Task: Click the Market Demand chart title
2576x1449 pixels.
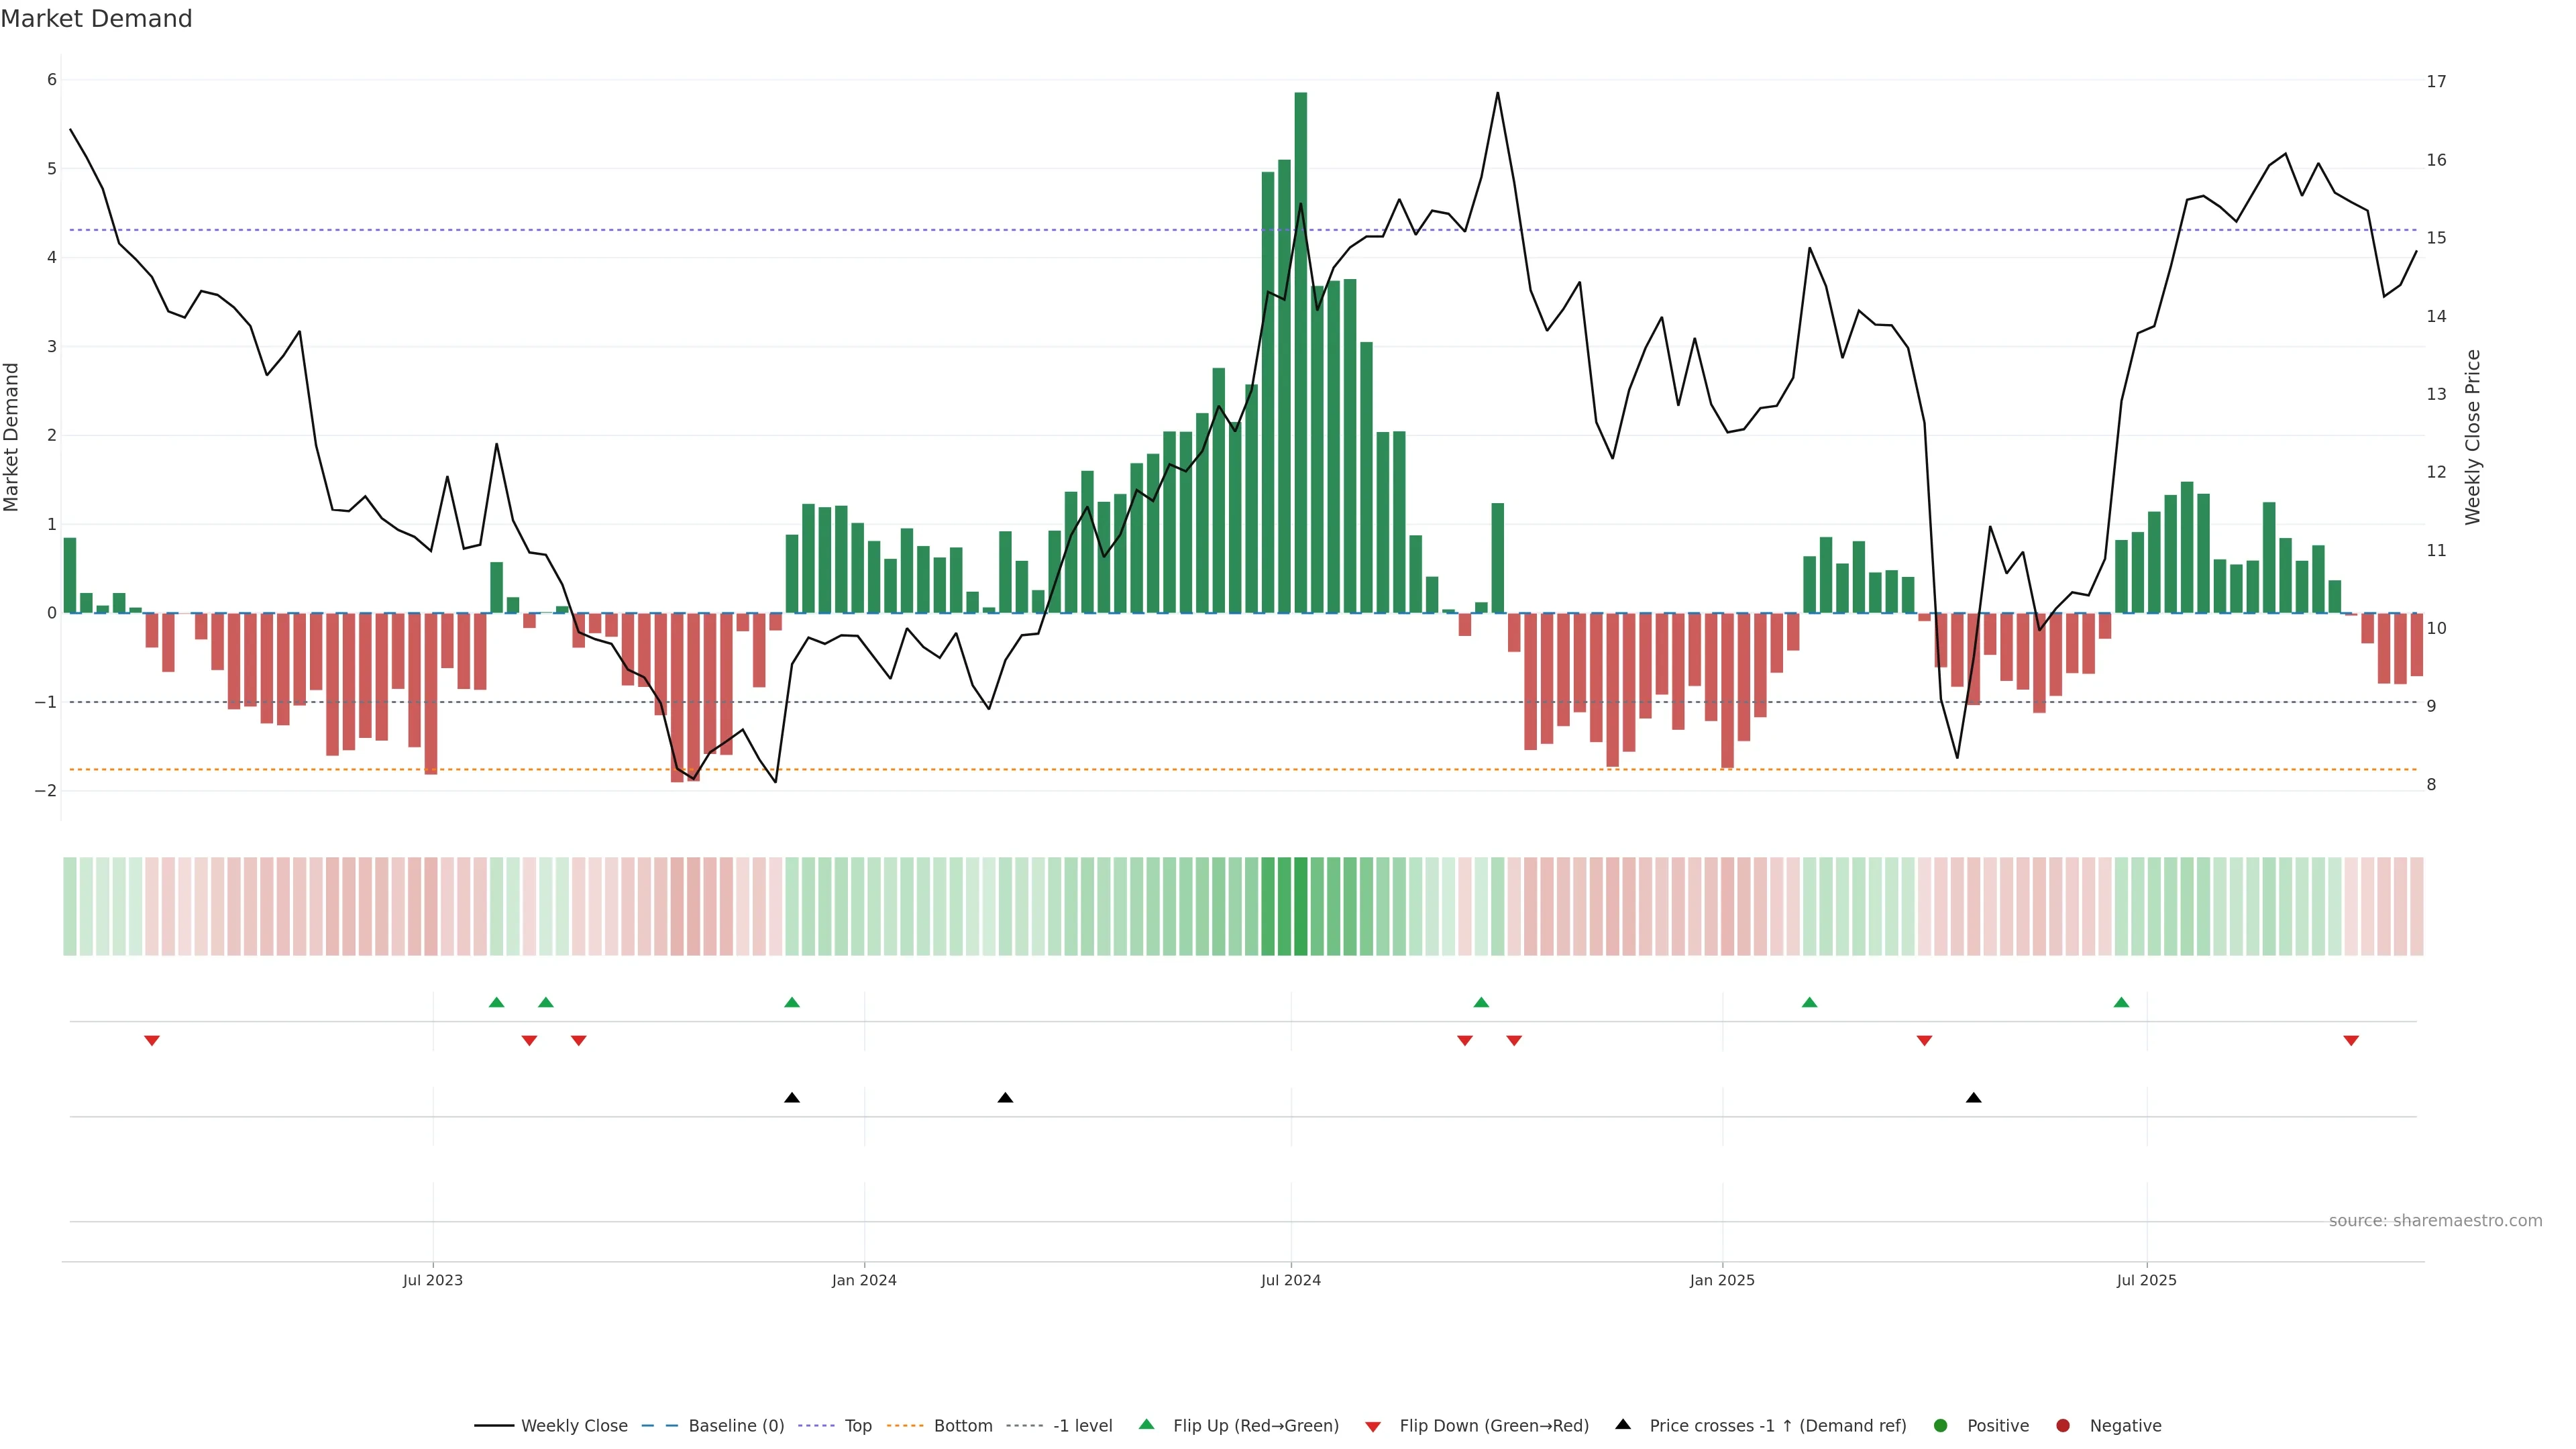Action: coord(96,19)
